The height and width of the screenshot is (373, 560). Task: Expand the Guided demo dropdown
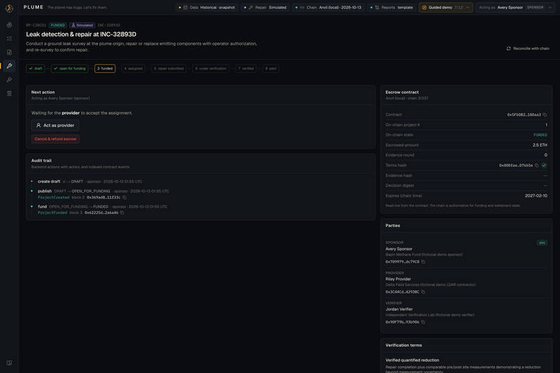pyautogui.click(x=446, y=8)
